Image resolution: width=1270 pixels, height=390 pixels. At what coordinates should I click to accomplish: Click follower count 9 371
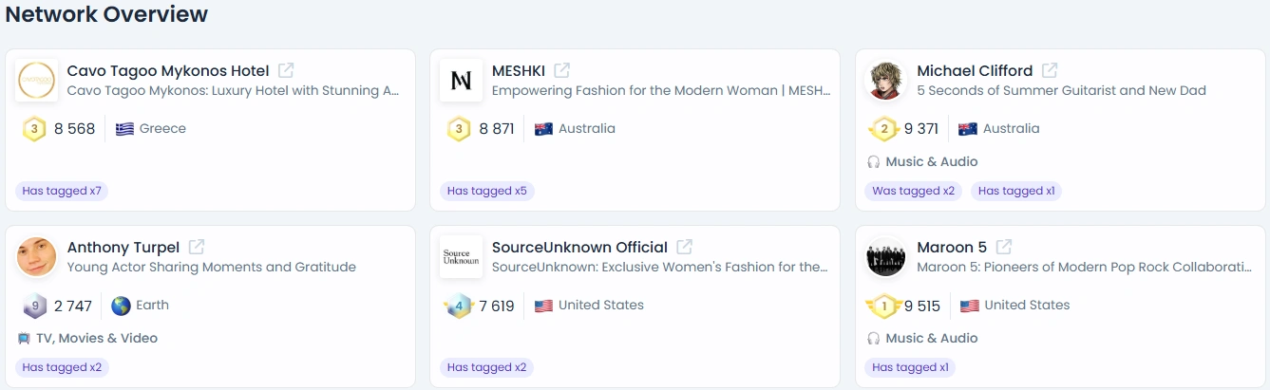[x=921, y=129]
